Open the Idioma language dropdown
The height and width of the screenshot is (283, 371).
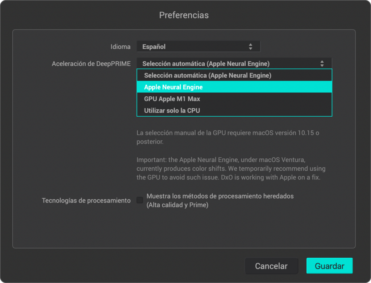(x=199, y=46)
